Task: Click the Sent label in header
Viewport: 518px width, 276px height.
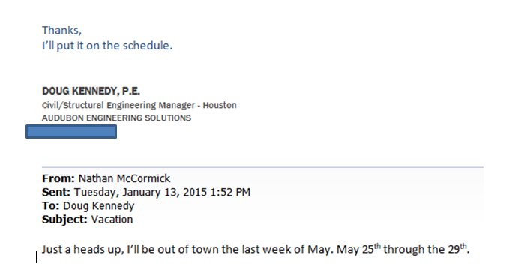Action: (56, 192)
